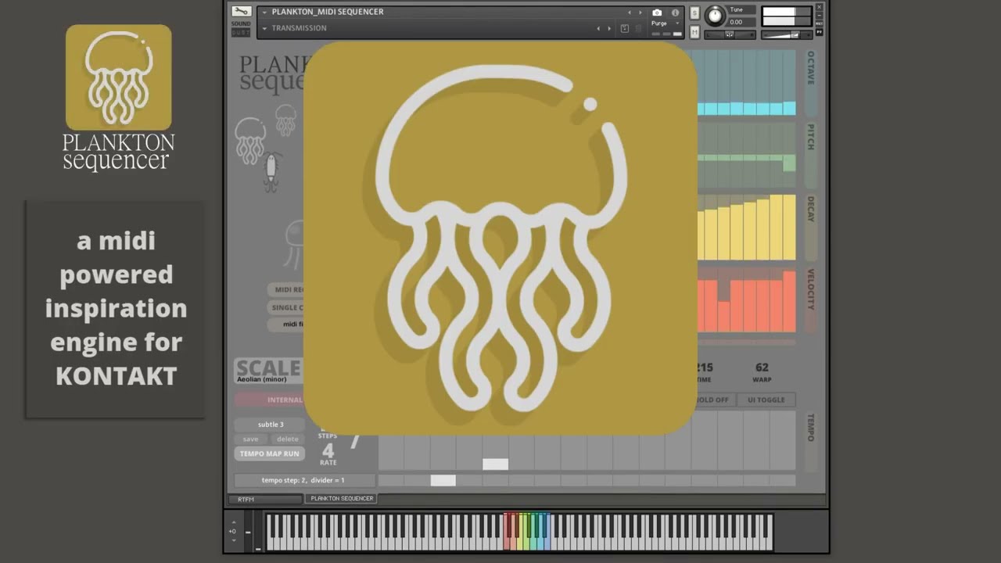Switch to the RTFM tab
1001x563 pixels.
tap(265, 499)
